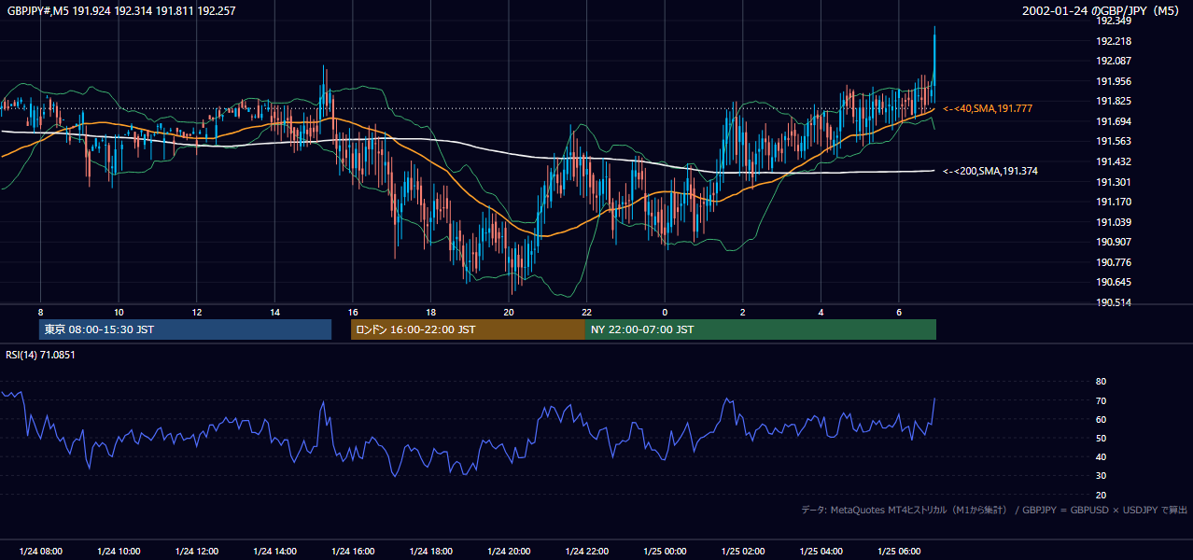Image resolution: width=1193 pixels, height=560 pixels.
Task: Select the London 16:00-22:00 JST session bar
Action: [x=468, y=329]
